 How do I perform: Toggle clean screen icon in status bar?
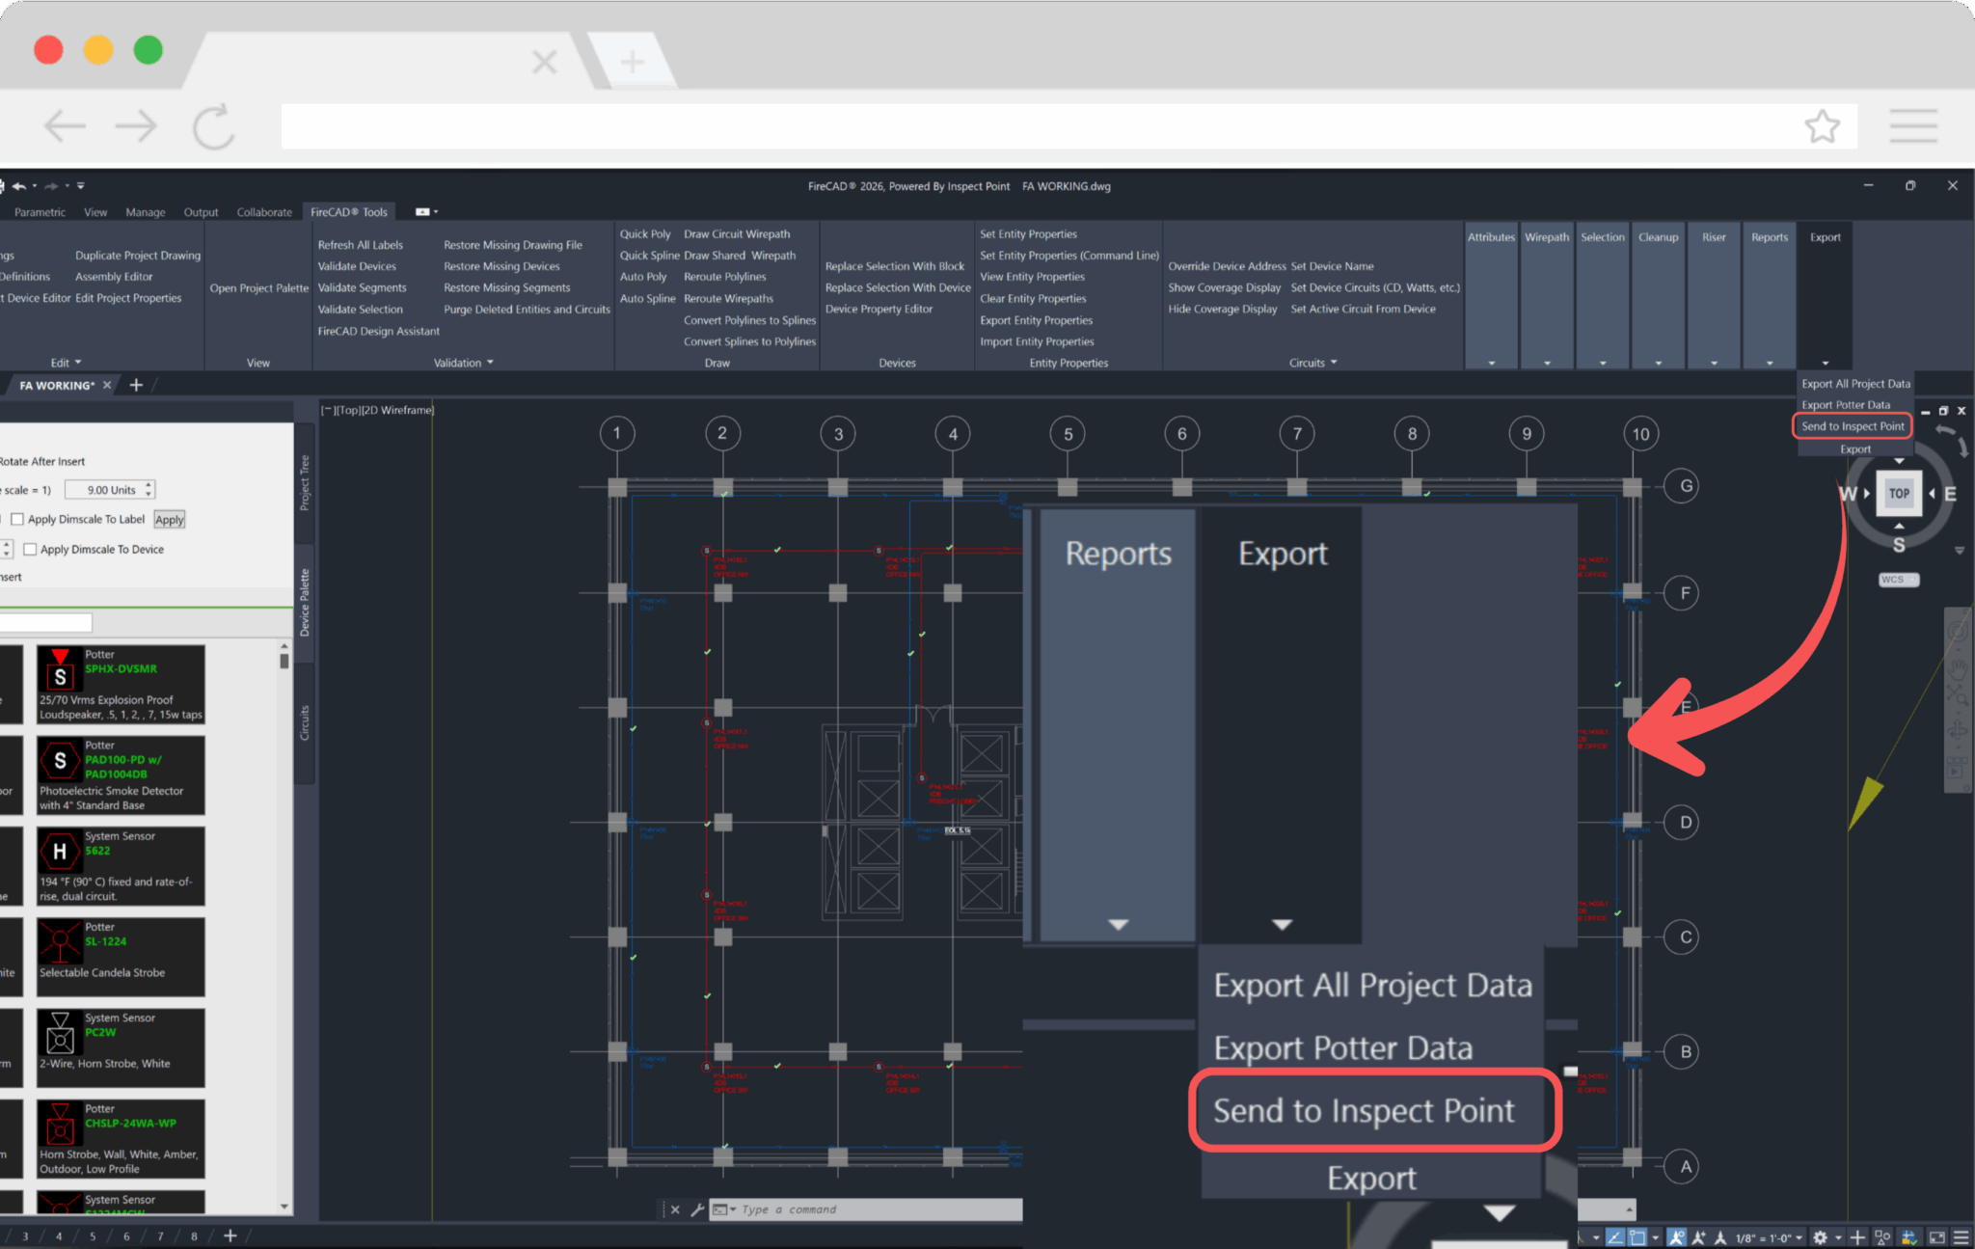pyautogui.click(x=1935, y=1237)
